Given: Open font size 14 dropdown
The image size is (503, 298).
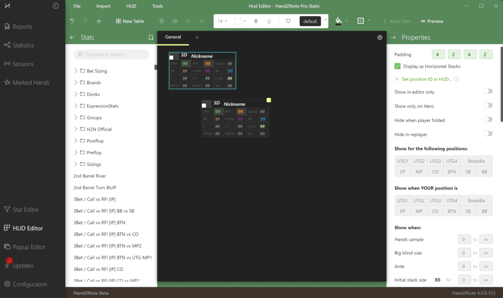Looking at the screenshot, I should 223,21.
